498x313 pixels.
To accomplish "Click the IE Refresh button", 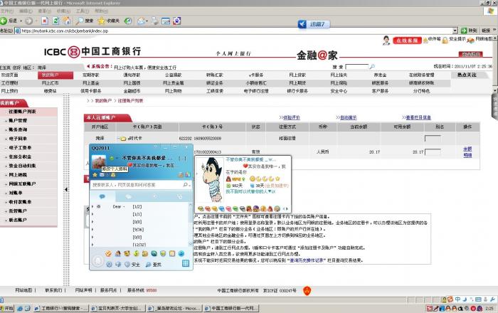I will pyautogui.click(x=56, y=21).
